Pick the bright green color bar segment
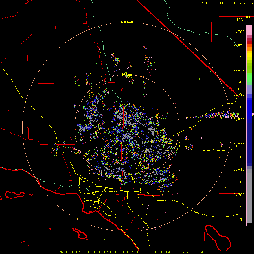 click(249, 77)
